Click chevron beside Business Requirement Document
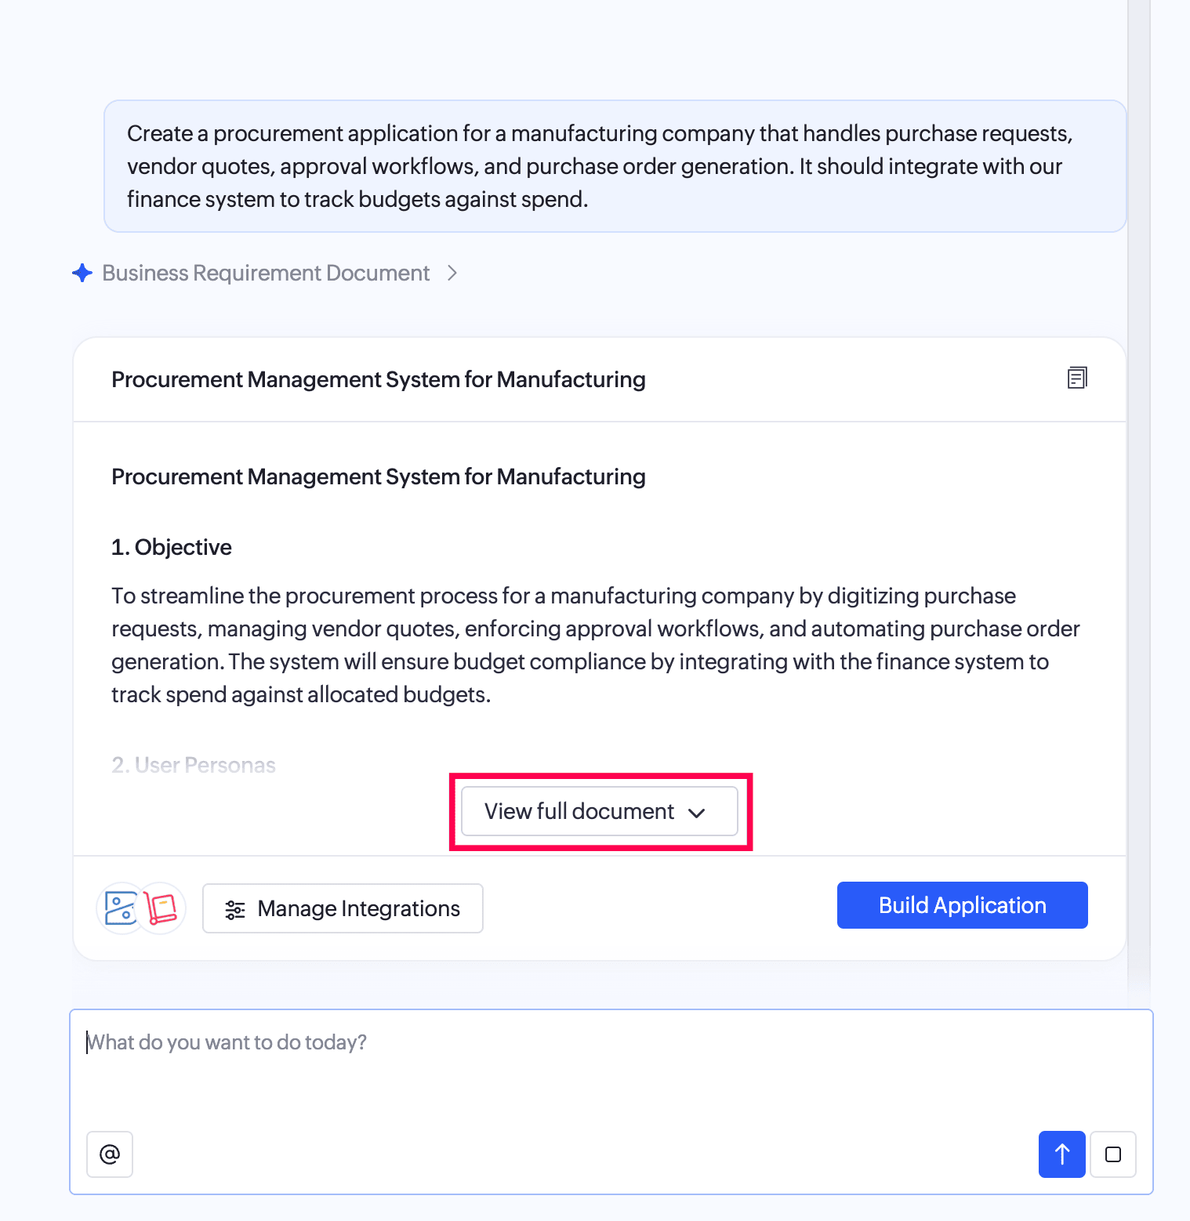The width and height of the screenshot is (1190, 1221). (x=452, y=273)
